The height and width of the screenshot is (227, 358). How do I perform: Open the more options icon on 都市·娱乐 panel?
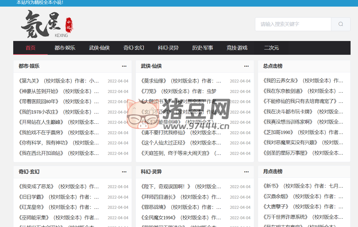tap(124, 66)
